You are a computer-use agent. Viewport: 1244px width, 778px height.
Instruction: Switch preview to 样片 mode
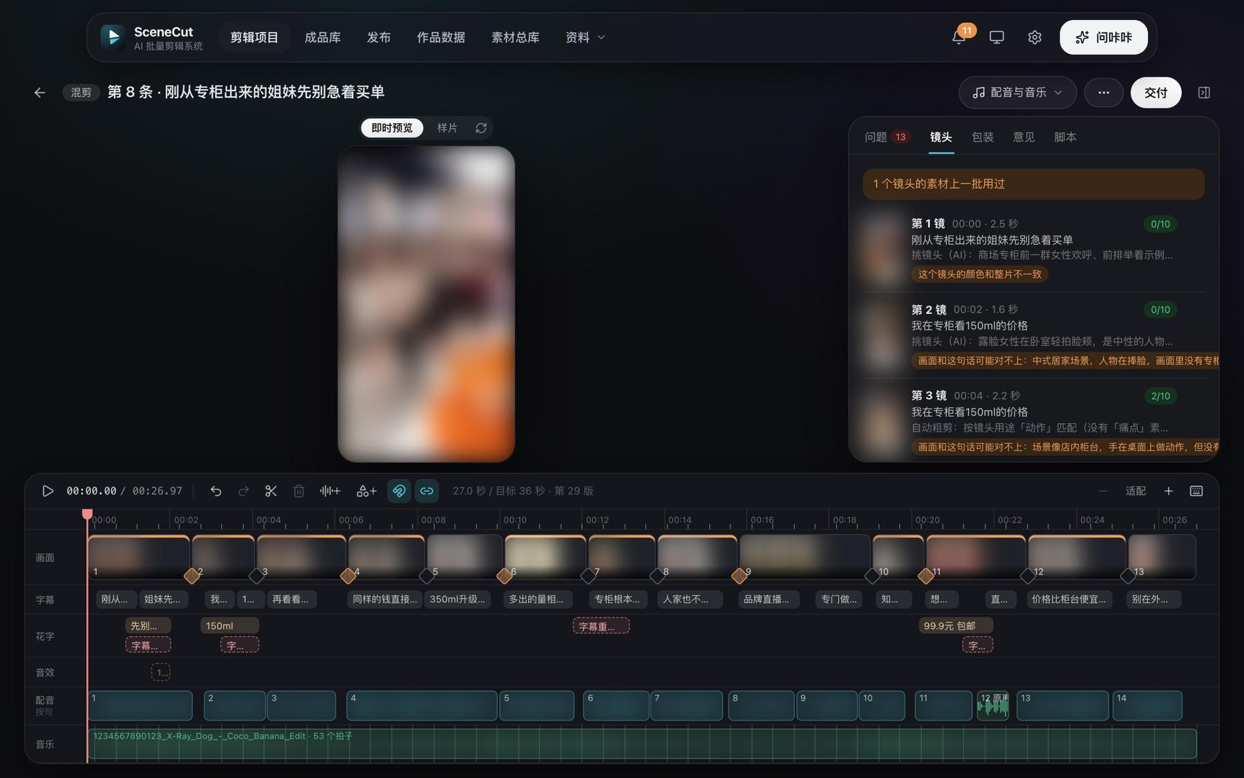[x=447, y=128]
